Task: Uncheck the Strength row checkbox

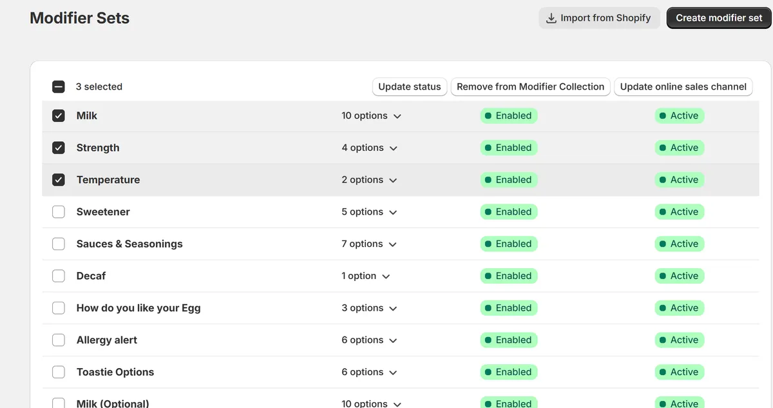Action: 58,148
